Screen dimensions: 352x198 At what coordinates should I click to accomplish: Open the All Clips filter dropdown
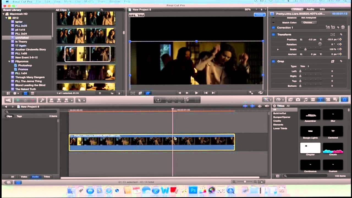click(x=63, y=10)
